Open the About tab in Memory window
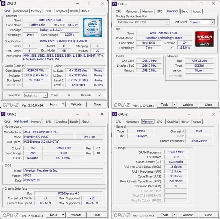 [x=197, y=122]
